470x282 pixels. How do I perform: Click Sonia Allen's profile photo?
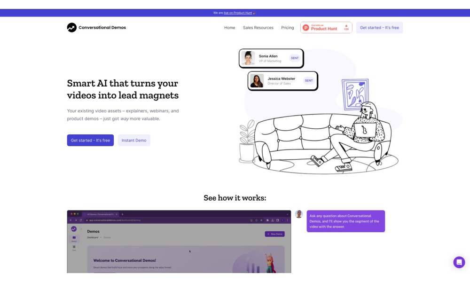[248, 58]
